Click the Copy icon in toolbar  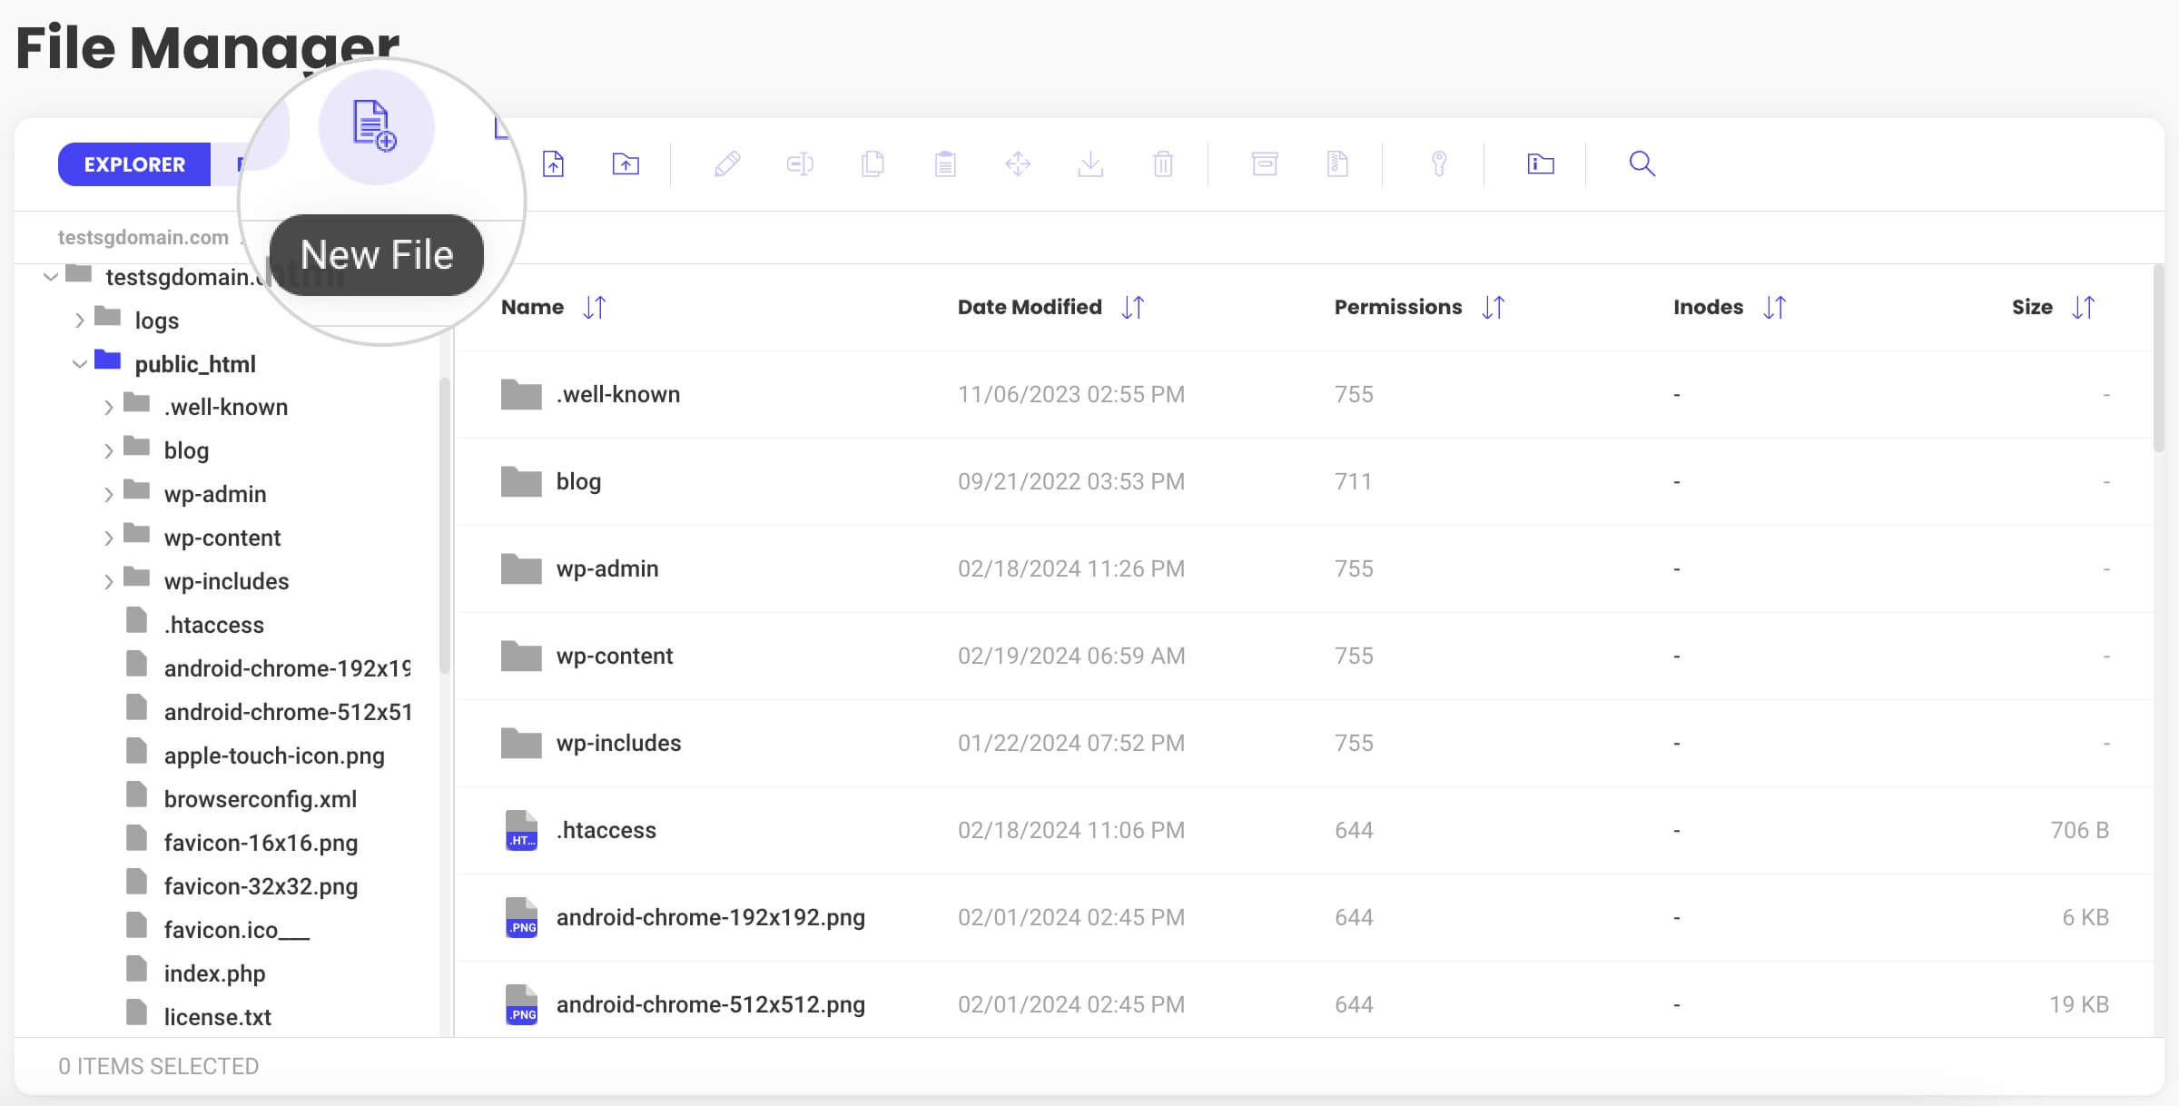[x=873, y=164]
